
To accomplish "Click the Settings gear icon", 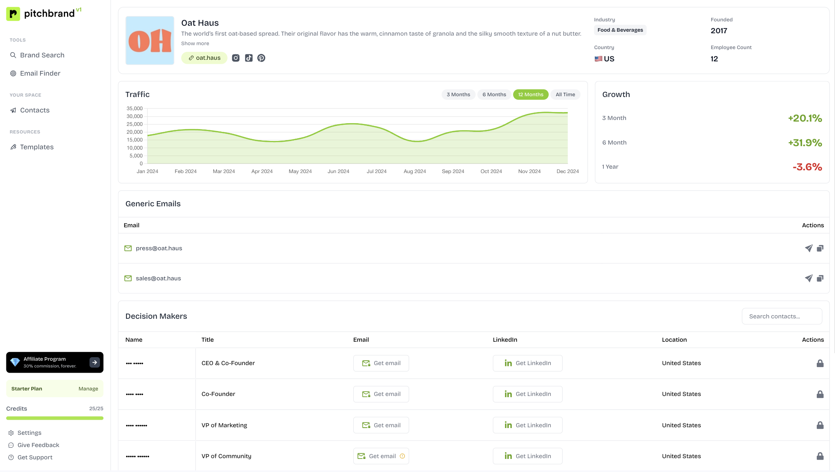I will pyautogui.click(x=11, y=433).
